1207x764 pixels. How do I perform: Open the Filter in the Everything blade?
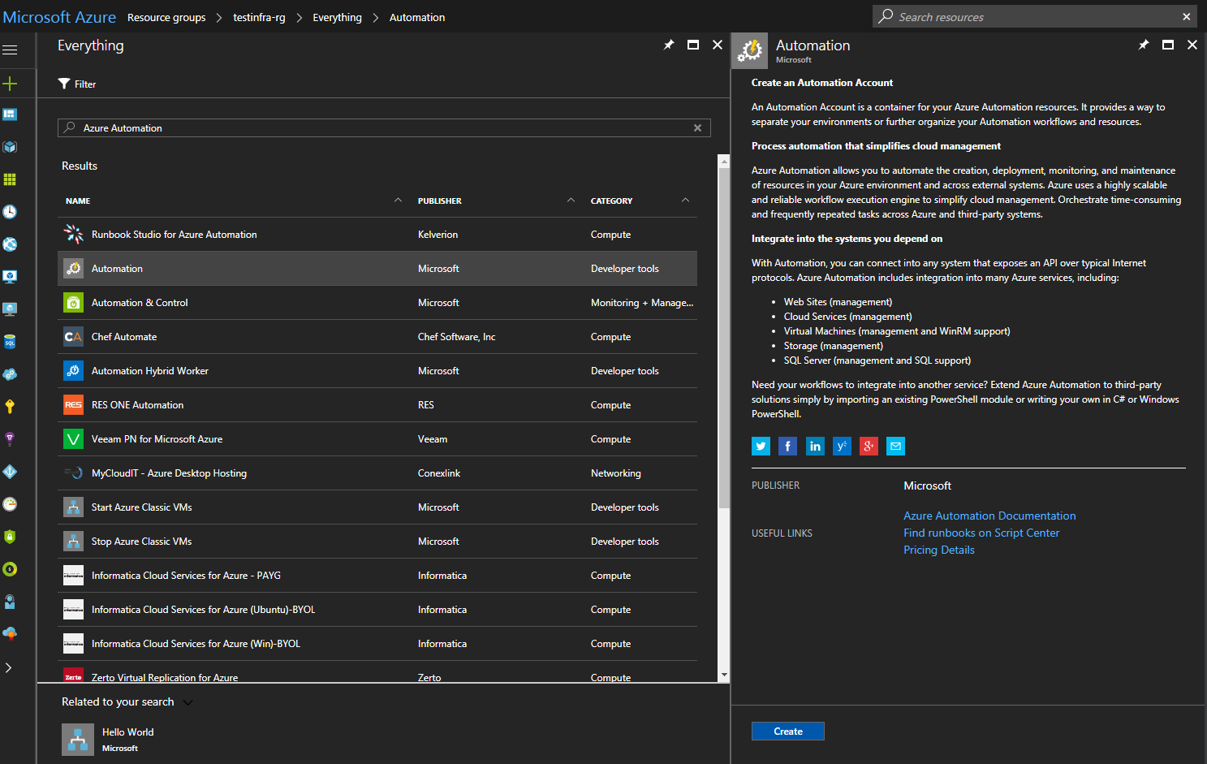[x=76, y=84]
